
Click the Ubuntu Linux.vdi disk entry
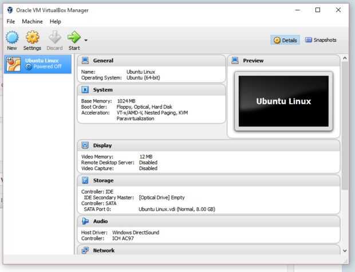176,209
